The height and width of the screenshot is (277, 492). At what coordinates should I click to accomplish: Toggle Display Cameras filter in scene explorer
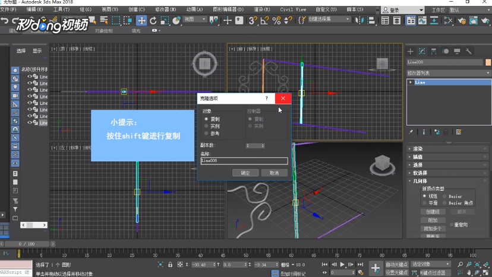pos(15,95)
